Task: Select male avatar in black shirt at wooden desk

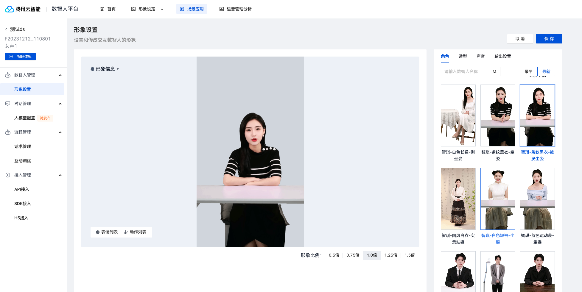Action: point(537,271)
